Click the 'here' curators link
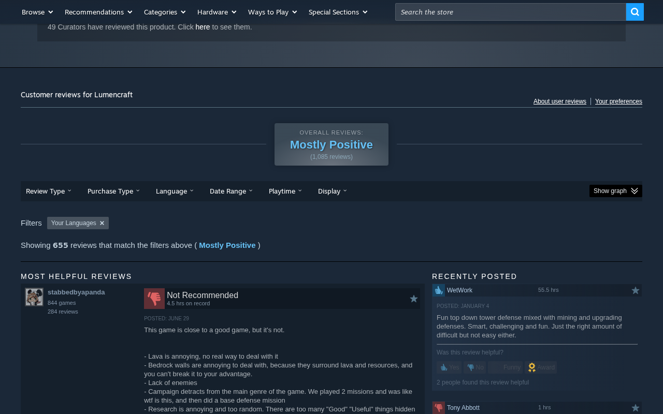Viewport: 663px width, 414px height. pos(203,27)
